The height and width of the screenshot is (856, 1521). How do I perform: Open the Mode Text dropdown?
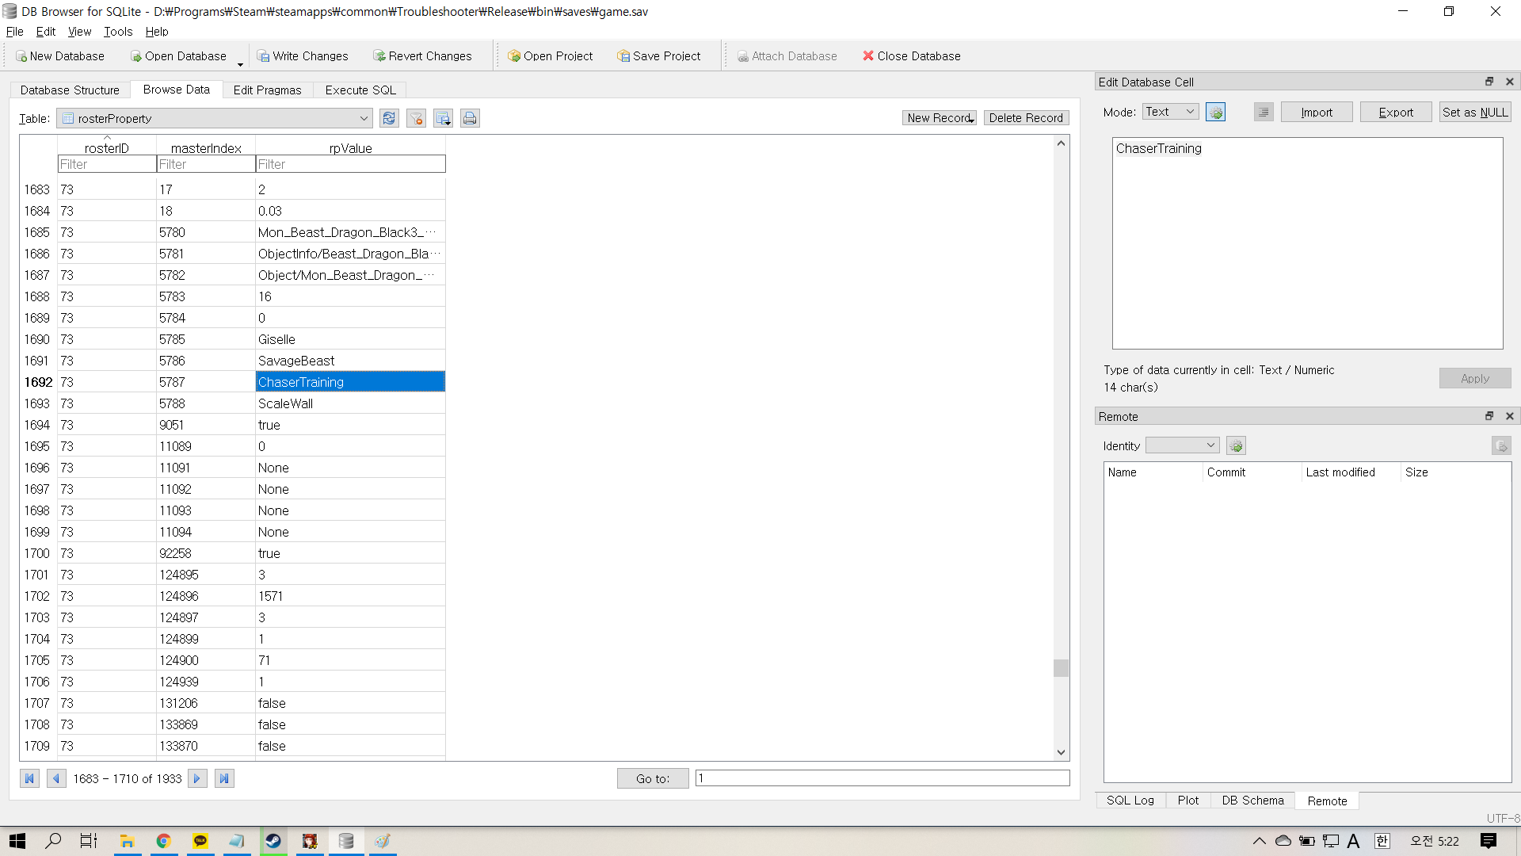[1170, 112]
